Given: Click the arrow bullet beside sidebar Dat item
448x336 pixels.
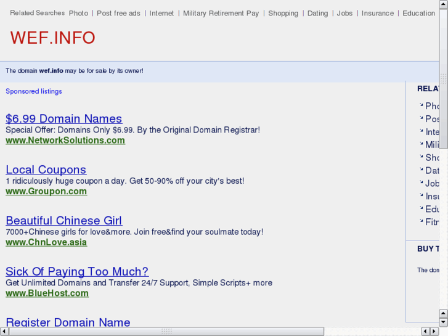Looking at the screenshot, I should [421, 170].
